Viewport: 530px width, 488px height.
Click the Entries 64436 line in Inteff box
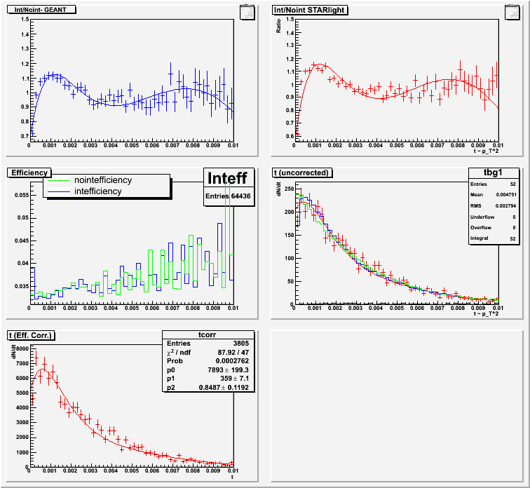[226, 196]
